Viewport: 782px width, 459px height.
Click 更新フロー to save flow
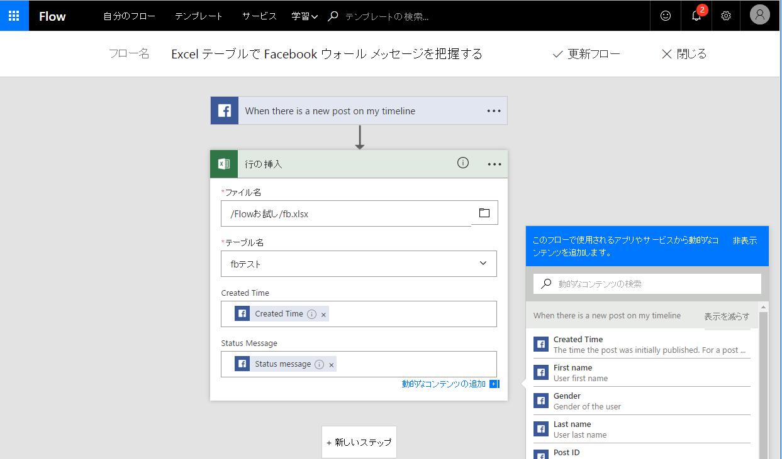586,54
